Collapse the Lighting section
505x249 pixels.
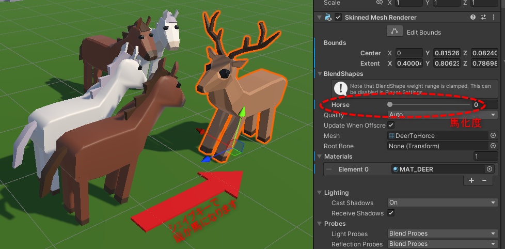[320, 193]
